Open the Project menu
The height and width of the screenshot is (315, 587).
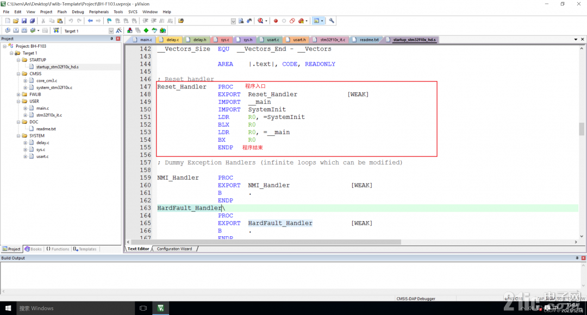click(46, 12)
